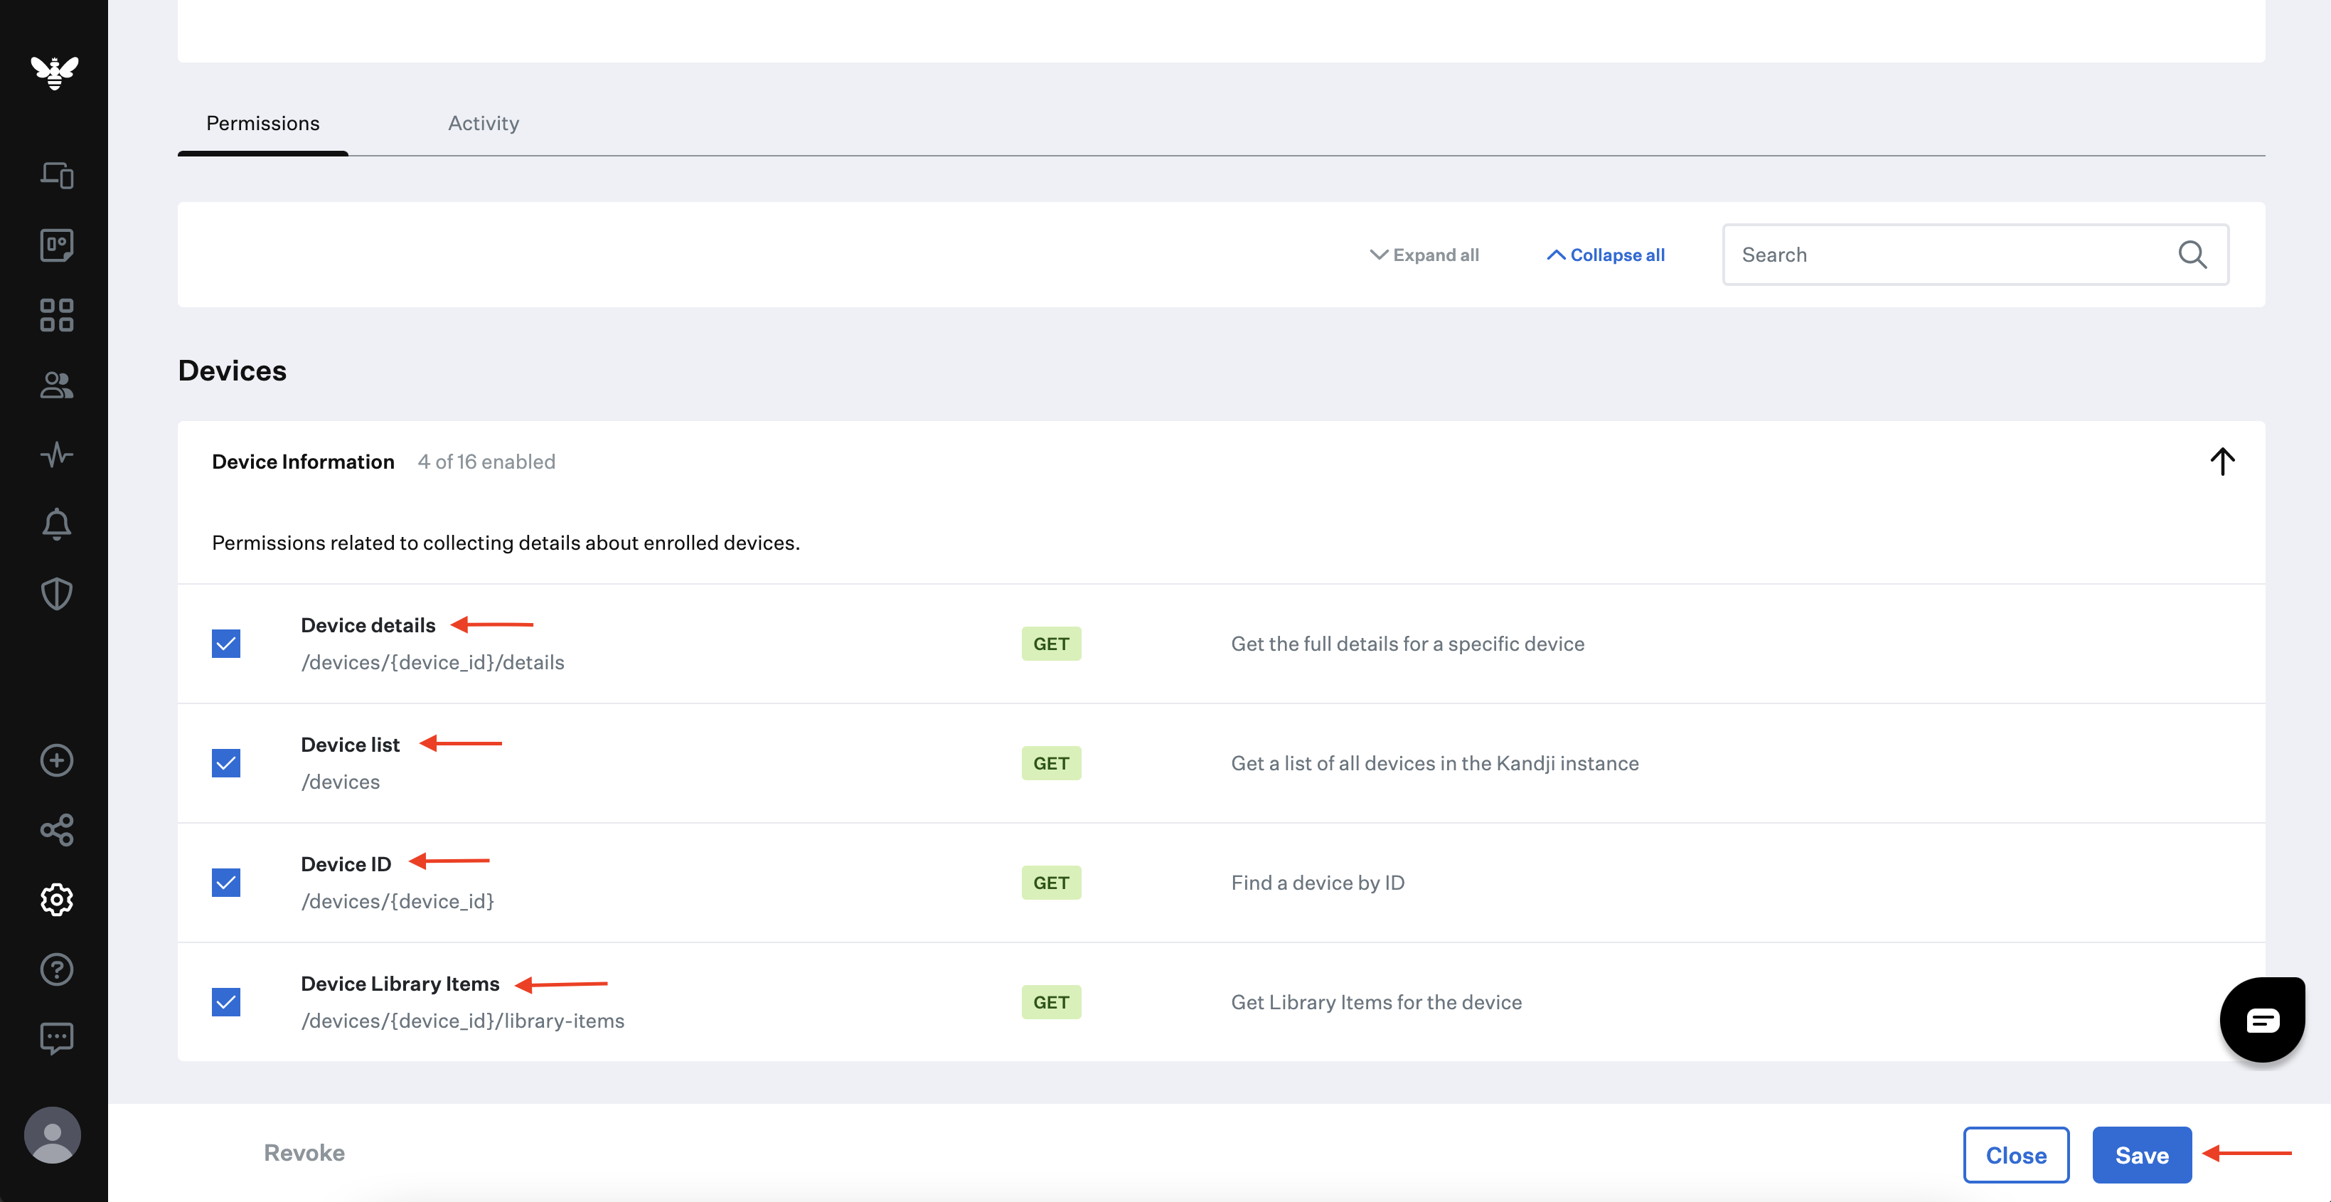
Task: Uncheck the Device list permission
Action: click(225, 763)
